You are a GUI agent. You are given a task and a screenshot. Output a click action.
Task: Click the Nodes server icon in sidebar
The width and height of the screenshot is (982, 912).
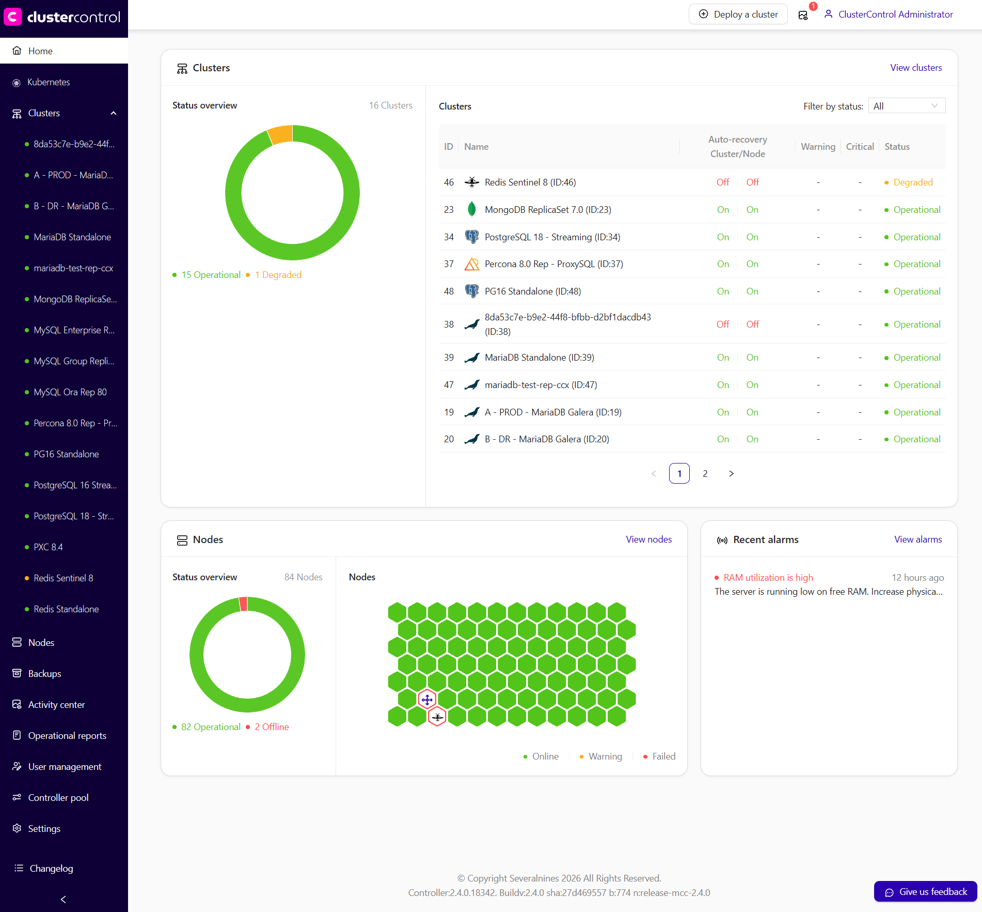click(x=17, y=642)
